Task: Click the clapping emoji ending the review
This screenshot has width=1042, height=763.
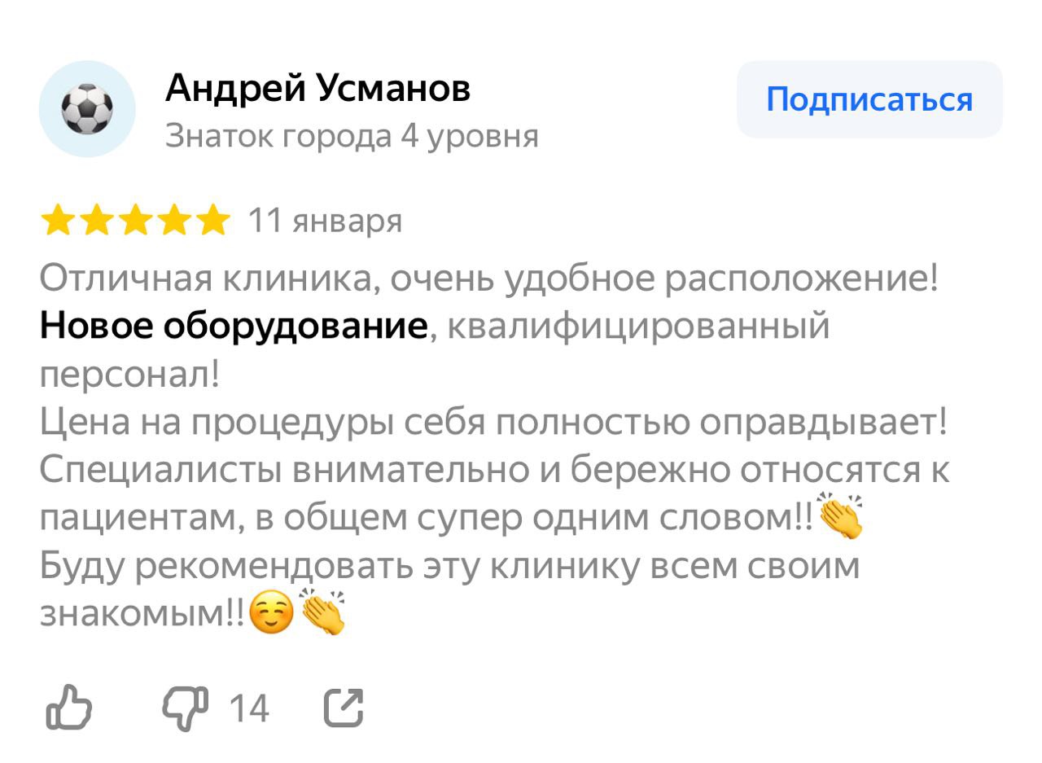Action: [322, 612]
